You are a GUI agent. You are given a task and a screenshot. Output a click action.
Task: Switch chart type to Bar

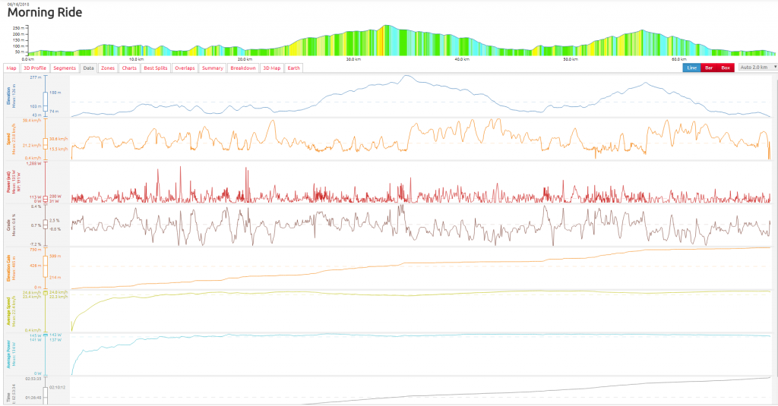709,68
